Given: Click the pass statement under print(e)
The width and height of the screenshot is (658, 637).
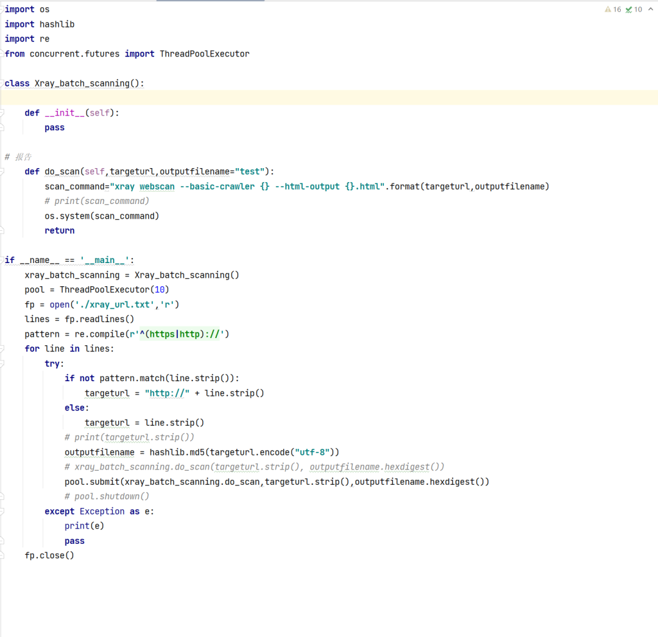Looking at the screenshot, I should 75,541.
